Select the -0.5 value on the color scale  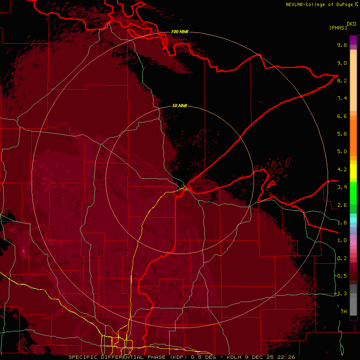[x=341, y=276]
